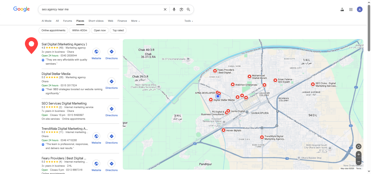This screenshot has height=174, width=371.
Task: Expand the Tools dropdown
Action: [188, 21]
